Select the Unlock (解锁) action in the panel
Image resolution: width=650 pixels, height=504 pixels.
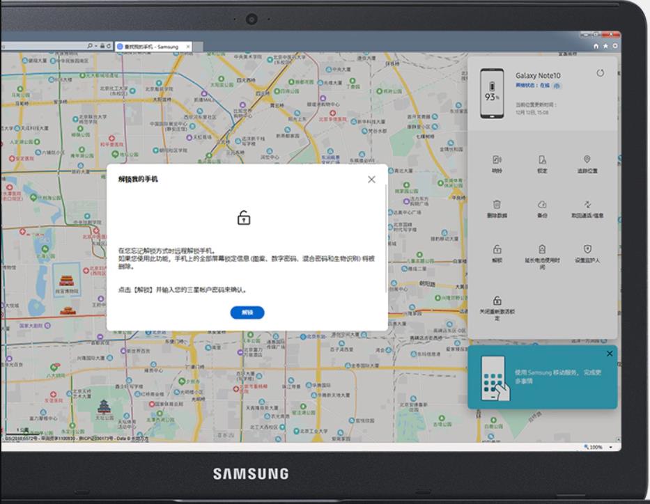pos(497,253)
